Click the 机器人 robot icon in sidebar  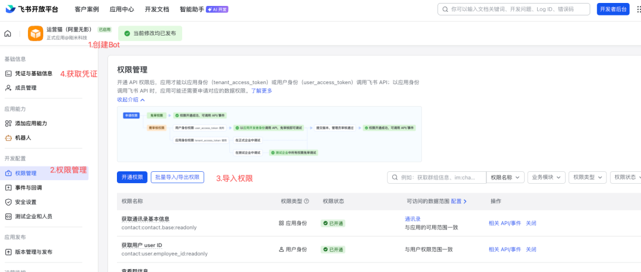(8, 137)
